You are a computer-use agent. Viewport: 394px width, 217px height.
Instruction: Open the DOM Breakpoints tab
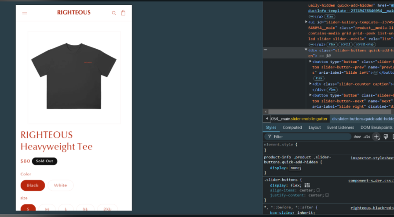(376, 127)
